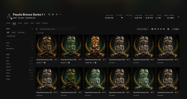Click the rarity badge on item #25
Viewport: 187px width, 99px height.
pyautogui.click(x=128, y=60)
